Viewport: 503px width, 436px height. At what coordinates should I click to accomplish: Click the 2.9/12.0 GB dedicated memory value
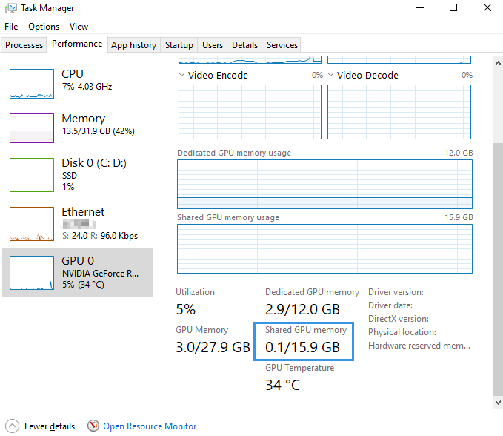pyautogui.click(x=302, y=309)
